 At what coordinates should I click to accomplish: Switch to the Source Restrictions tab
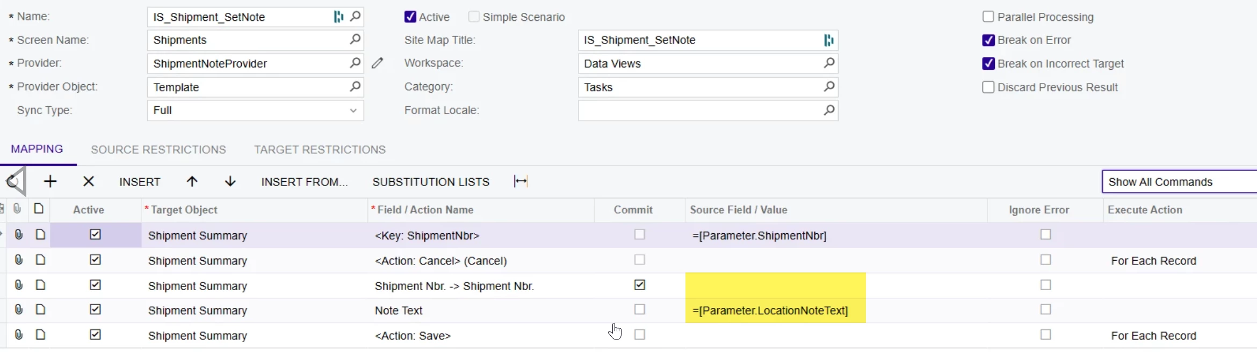(158, 150)
